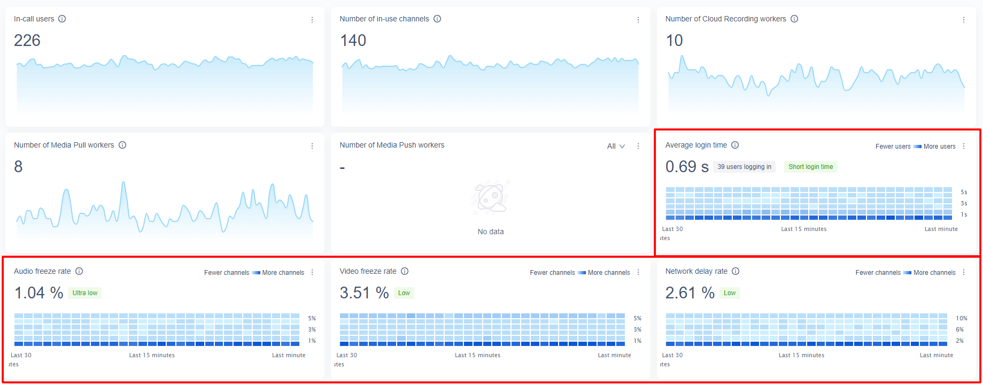The height and width of the screenshot is (385, 983).
Task: Click 'Last 15 minutes' under Average login time heatmap
Action: tap(803, 229)
